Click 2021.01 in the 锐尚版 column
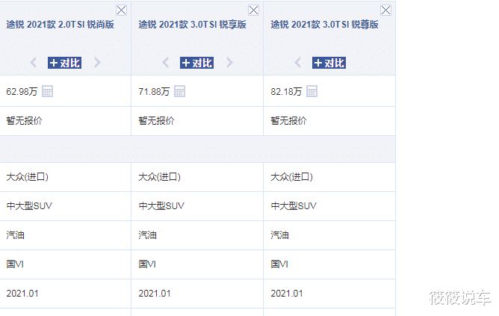This screenshot has height=316, width=499. [x=22, y=294]
